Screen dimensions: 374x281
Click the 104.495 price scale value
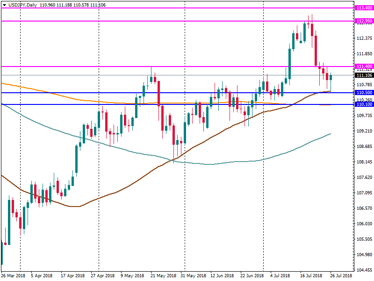pos(364,270)
